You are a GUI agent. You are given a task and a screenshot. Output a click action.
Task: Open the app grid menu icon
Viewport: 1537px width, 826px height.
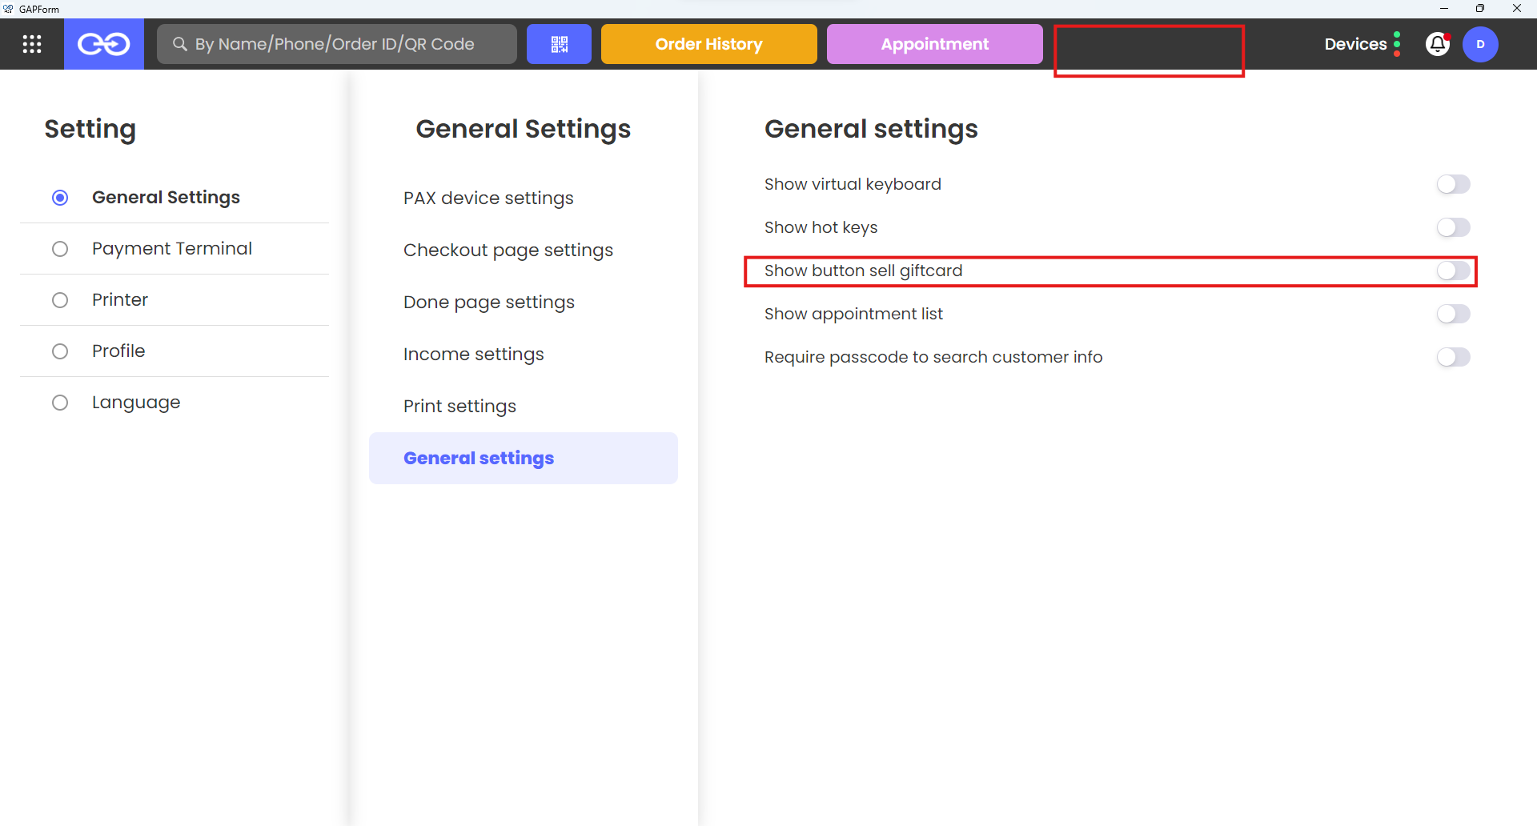(x=32, y=44)
